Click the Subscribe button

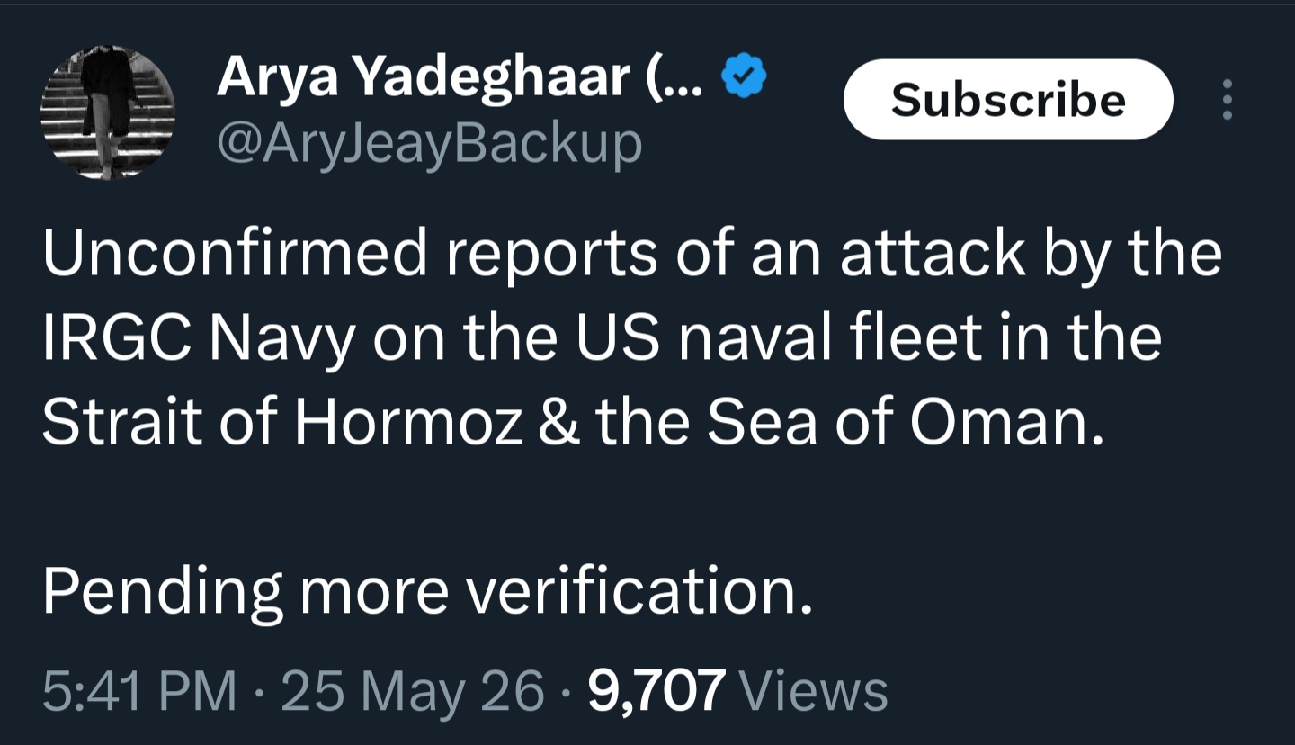coord(1008,99)
